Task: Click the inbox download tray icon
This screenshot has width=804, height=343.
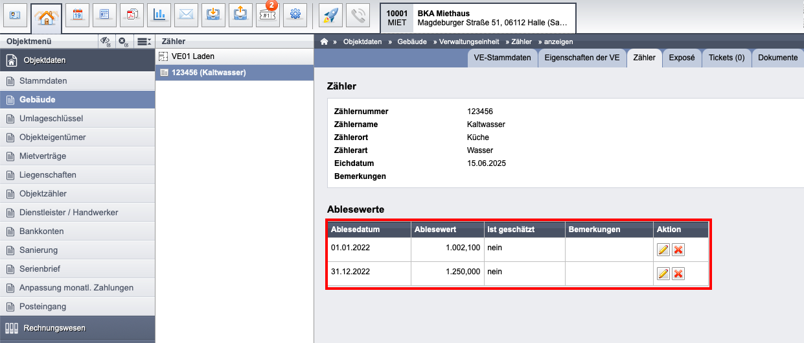Action: (x=214, y=14)
